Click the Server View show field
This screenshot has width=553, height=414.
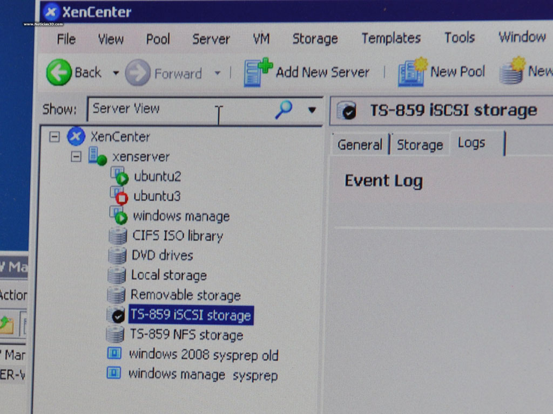coord(178,109)
